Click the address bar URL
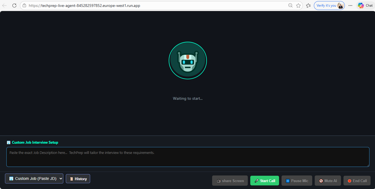 84,6
